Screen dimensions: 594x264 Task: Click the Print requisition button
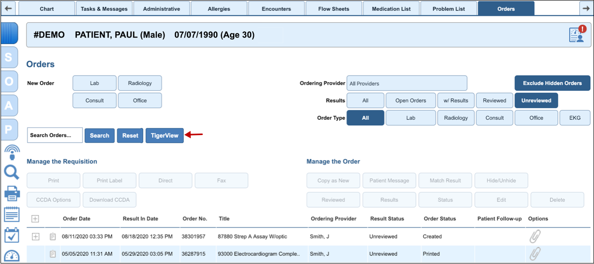(53, 180)
